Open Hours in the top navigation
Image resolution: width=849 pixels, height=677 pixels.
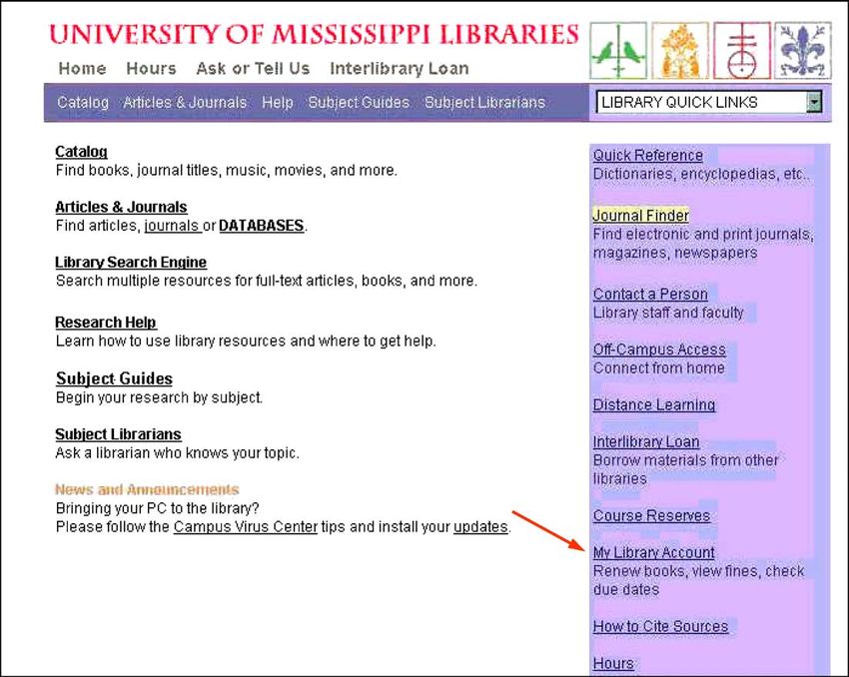pyautogui.click(x=151, y=69)
